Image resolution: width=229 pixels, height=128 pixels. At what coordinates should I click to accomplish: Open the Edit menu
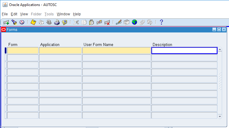pyautogui.click(x=14, y=14)
